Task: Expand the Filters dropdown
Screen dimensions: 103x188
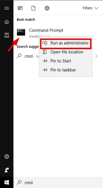Action: [x=91, y=8]
